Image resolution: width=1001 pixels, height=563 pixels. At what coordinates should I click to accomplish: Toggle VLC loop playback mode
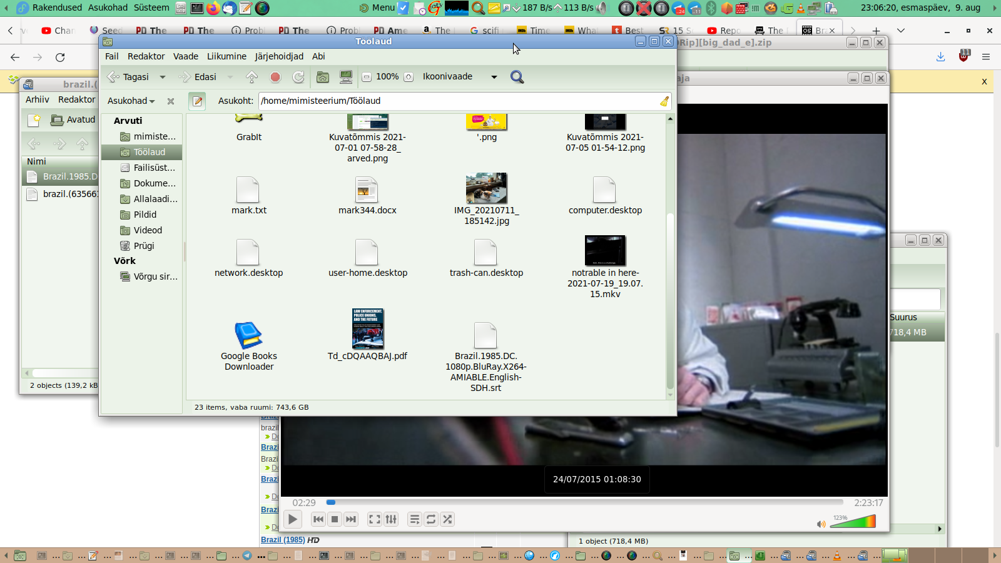pos(431,519)
